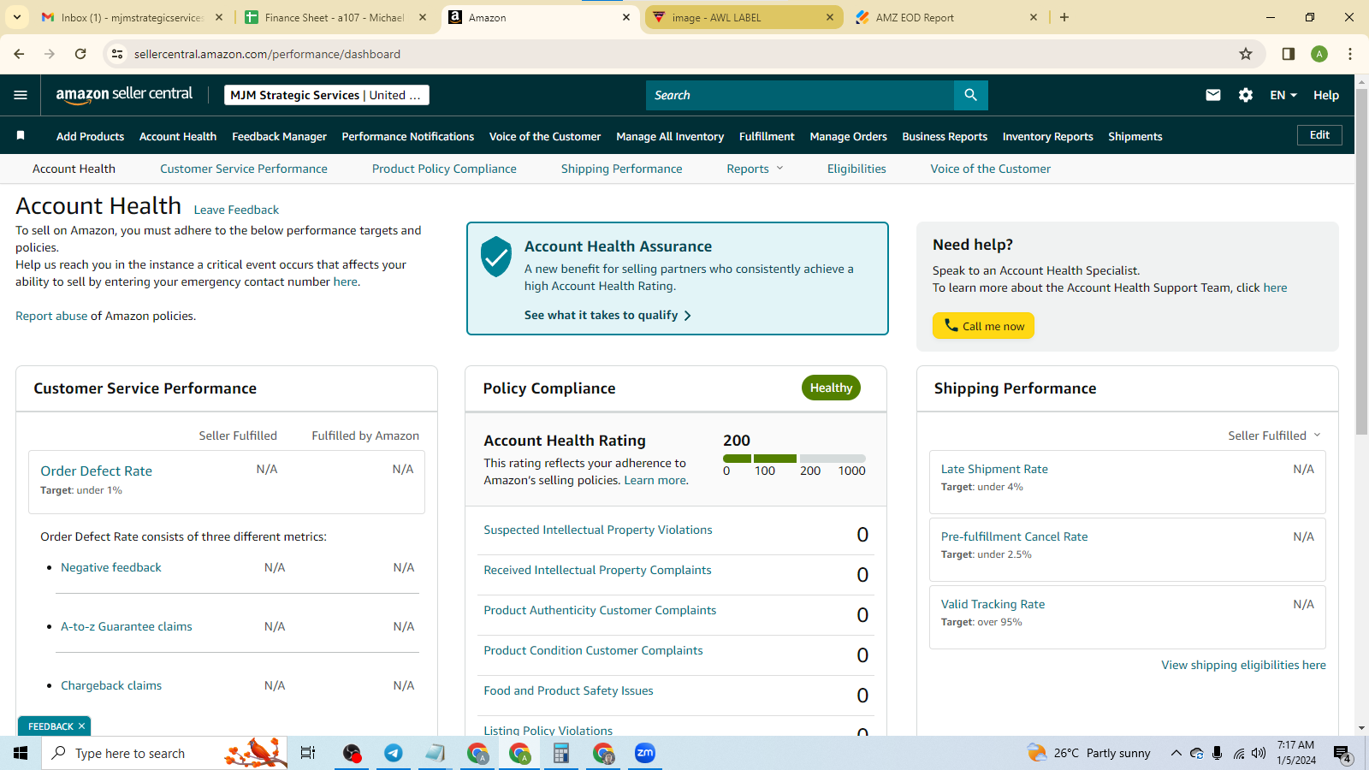This screenshot has height=770, width=1369.
Task: Bookmark this page with the star icon
Action: click(x=1246, y=54)
